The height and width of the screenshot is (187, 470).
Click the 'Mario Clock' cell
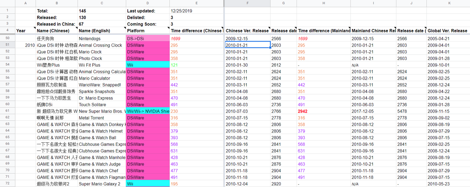pyautogui.click(x=102, y=52)
